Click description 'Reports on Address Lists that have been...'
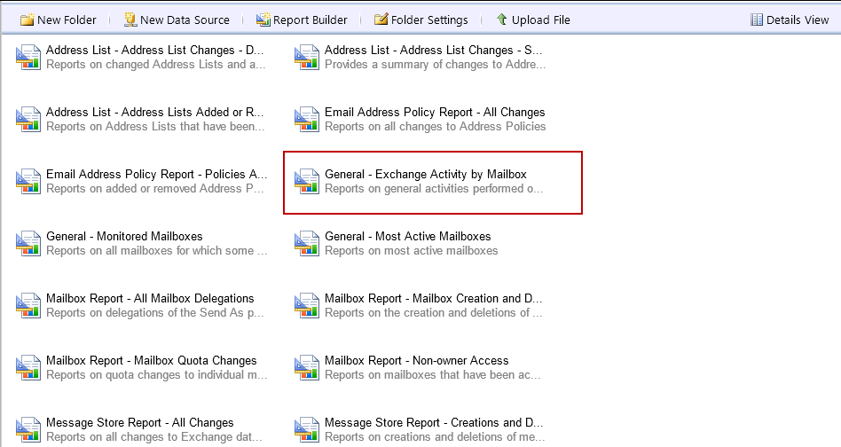Viewport: 841px width, 447px height. coord(155,127)
